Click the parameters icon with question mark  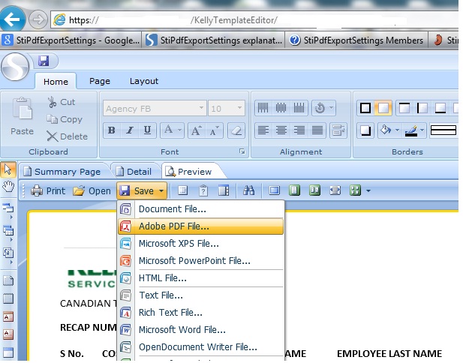(x=203, y=190)
